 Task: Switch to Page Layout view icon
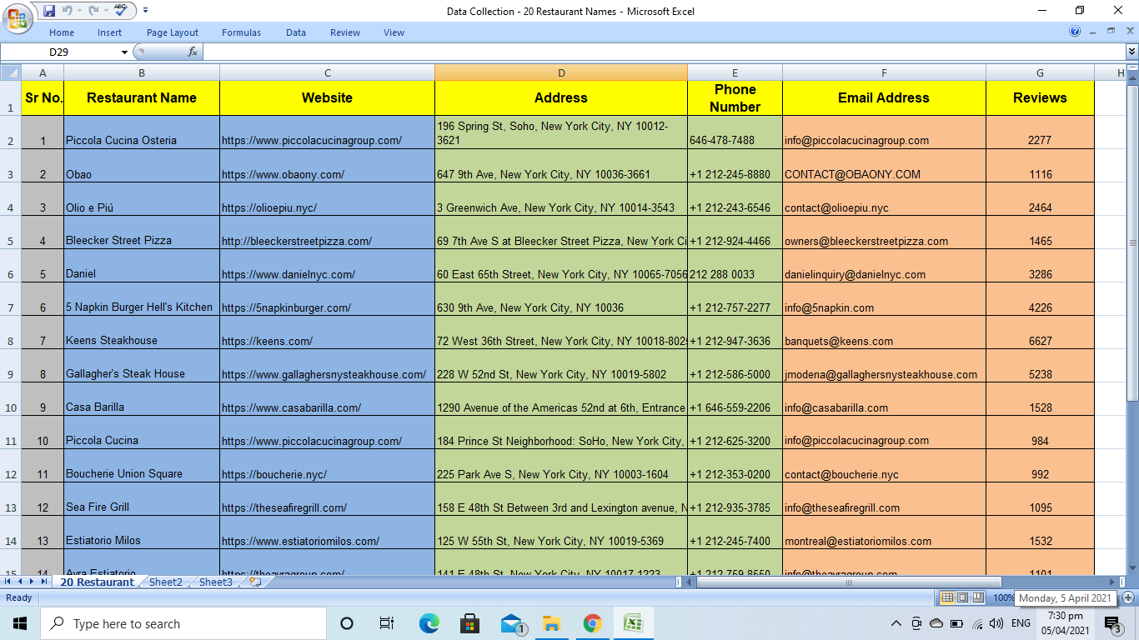pyautogui.click(x=962, y=597)
